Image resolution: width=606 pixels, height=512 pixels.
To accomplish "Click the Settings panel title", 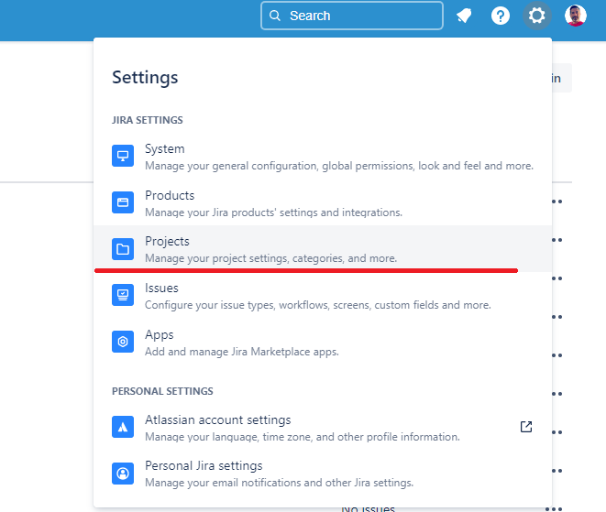I will pos(145,78).
